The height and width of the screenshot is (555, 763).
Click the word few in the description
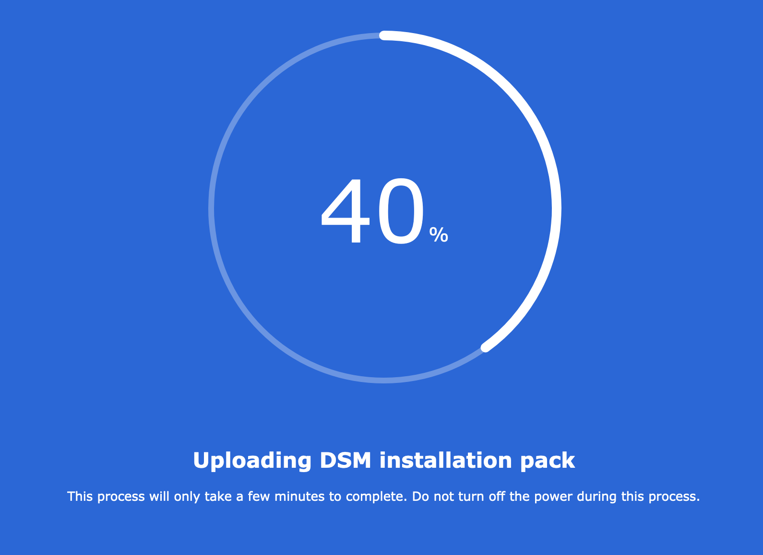point(259,497)
